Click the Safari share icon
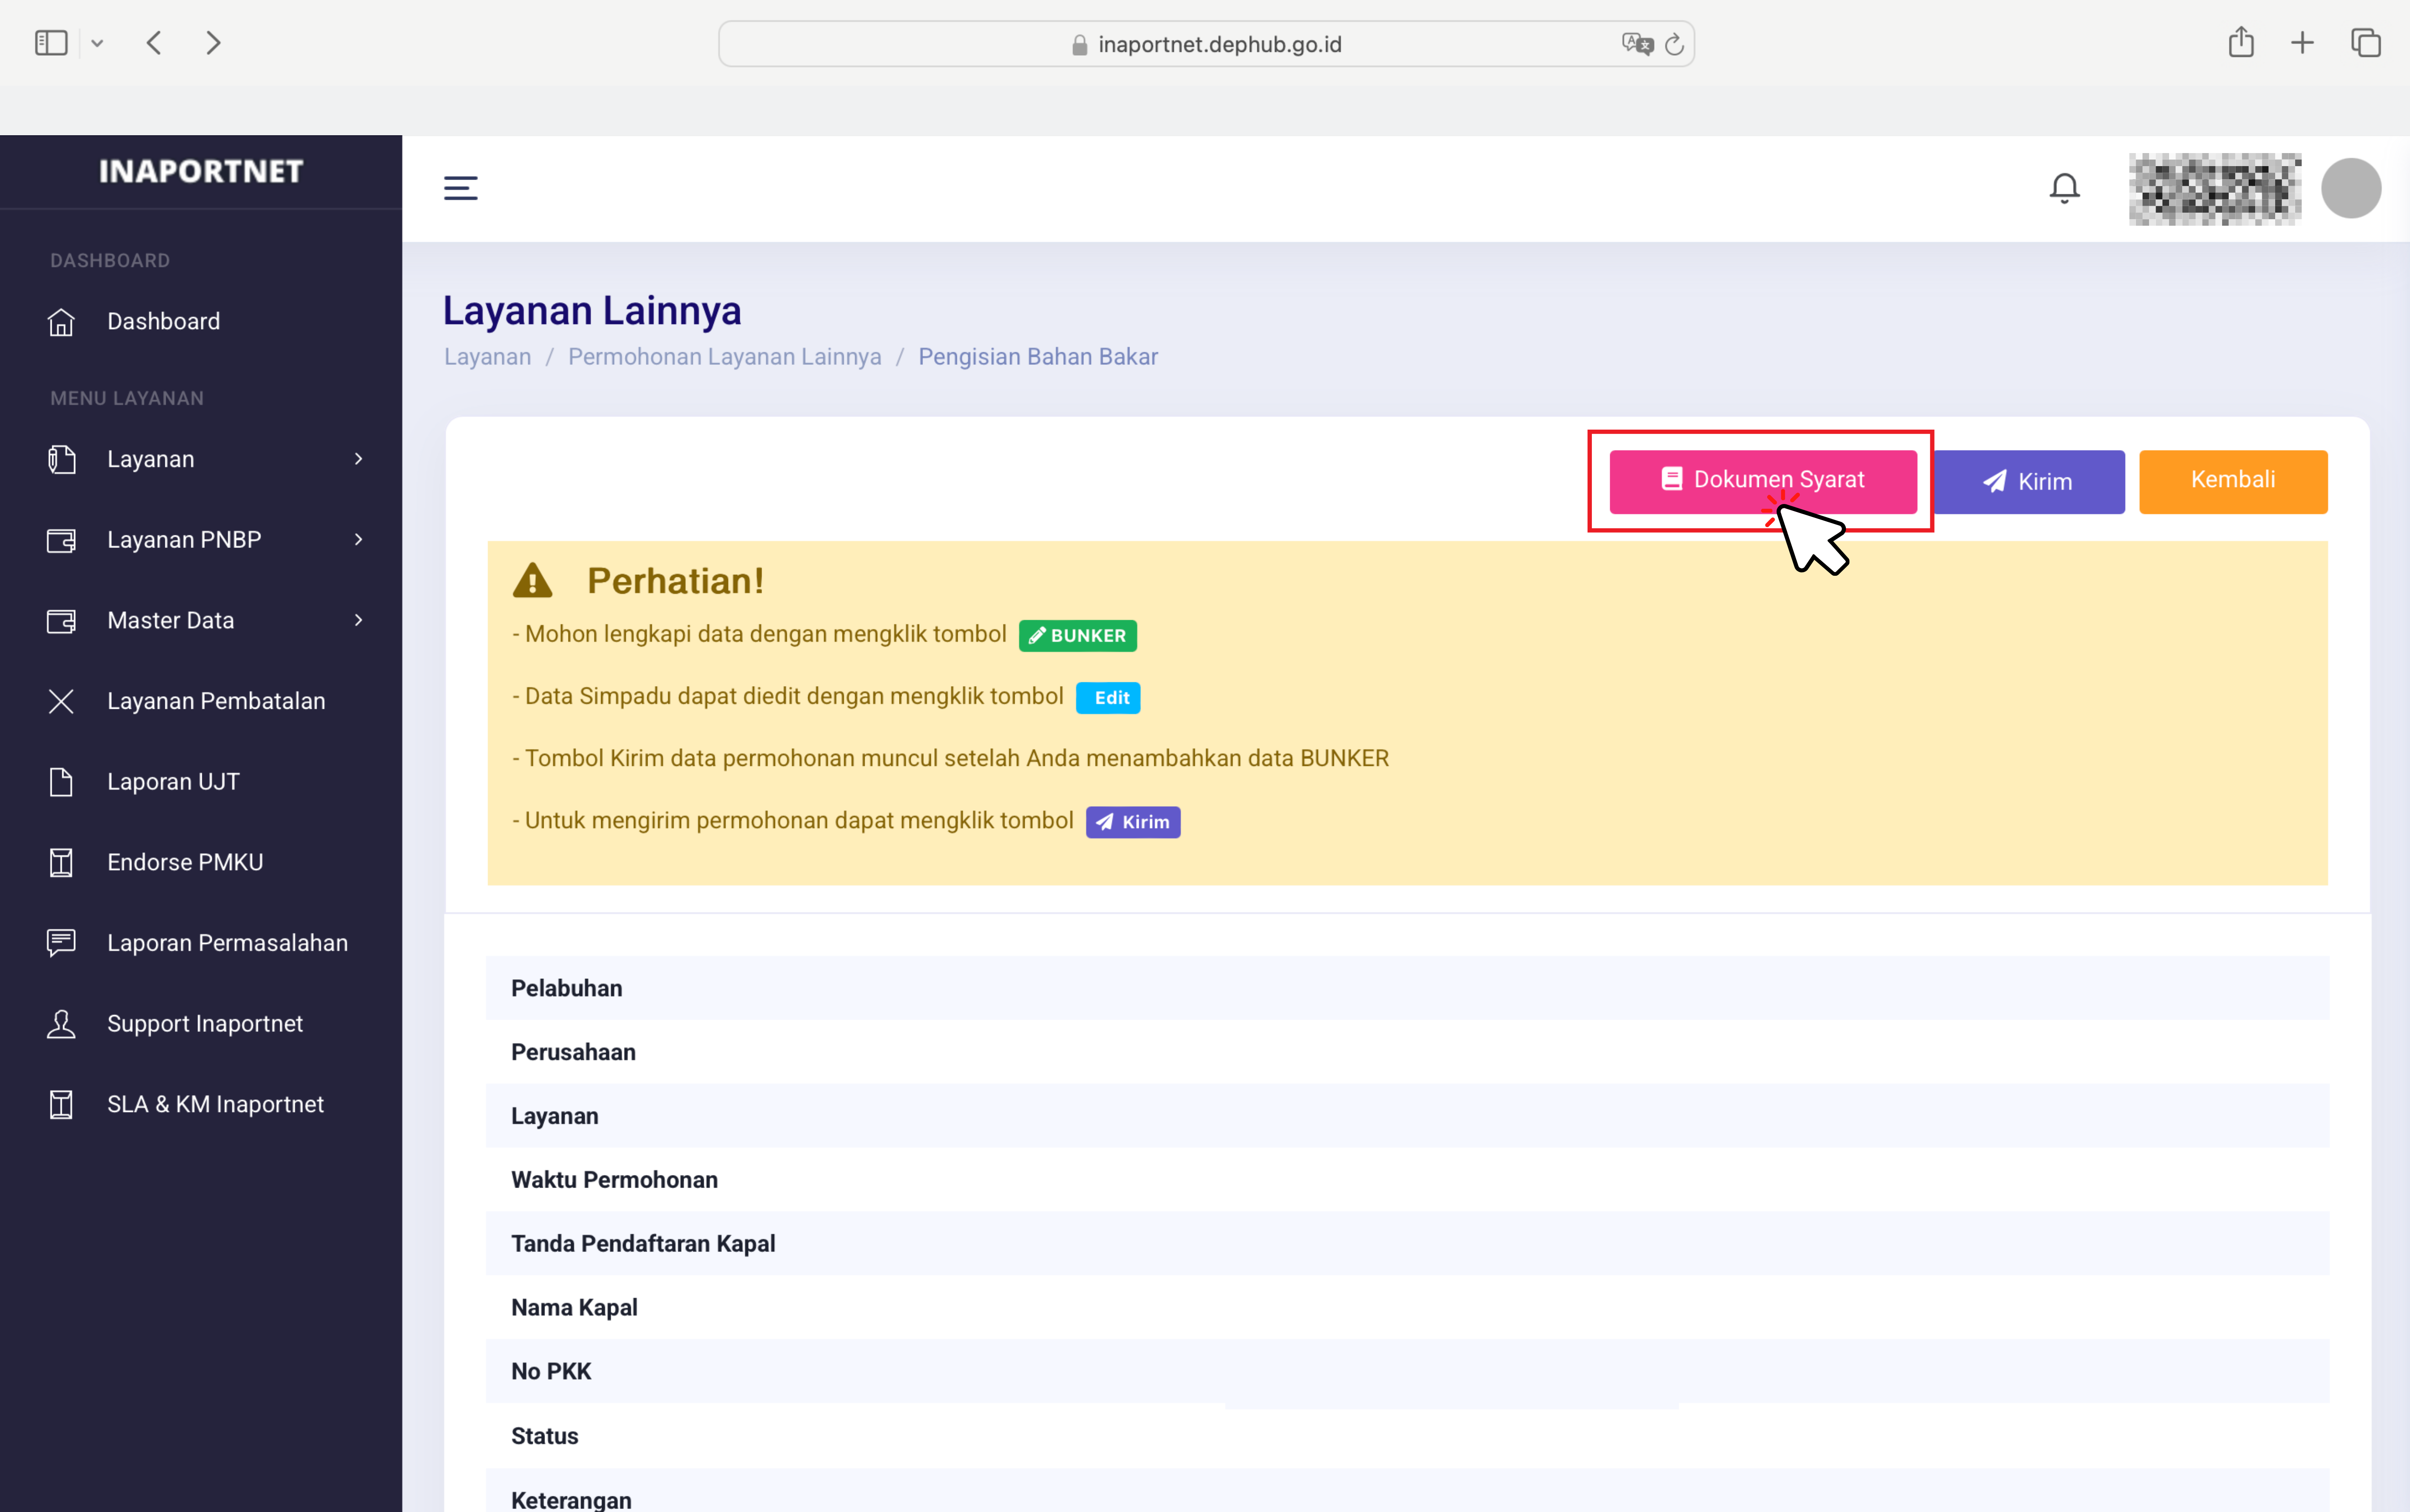The height and width of the screenshot is (1512, 2410). [x=2240, y=43]
